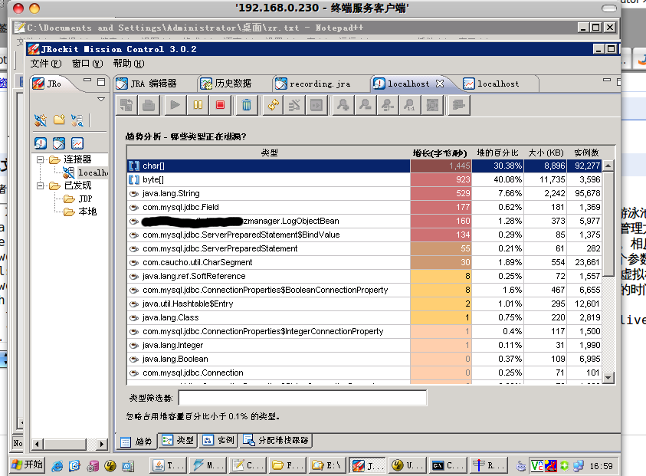This screenshot has width=646, height=476.
Task: Click the yellow refresh arrows toolbar icon
Action: 273,105
